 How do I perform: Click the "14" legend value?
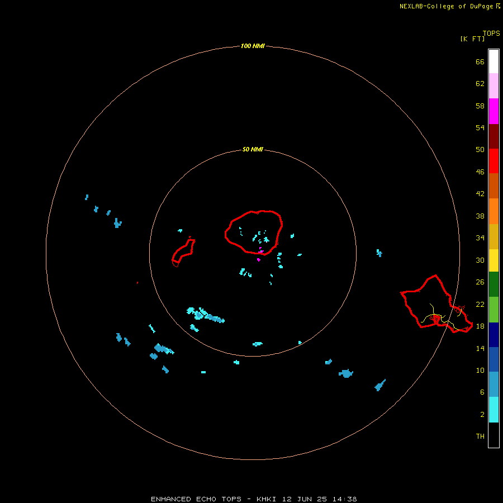coord(480,348)
